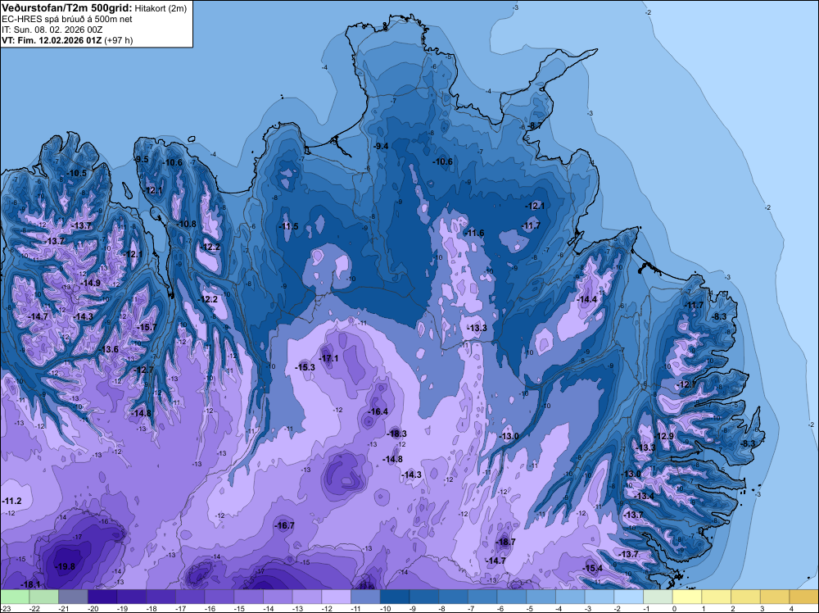Click the -9.5 temperature label
This screenshot has height=613, width=819.
pyautogui.click(x=142, y=159)
